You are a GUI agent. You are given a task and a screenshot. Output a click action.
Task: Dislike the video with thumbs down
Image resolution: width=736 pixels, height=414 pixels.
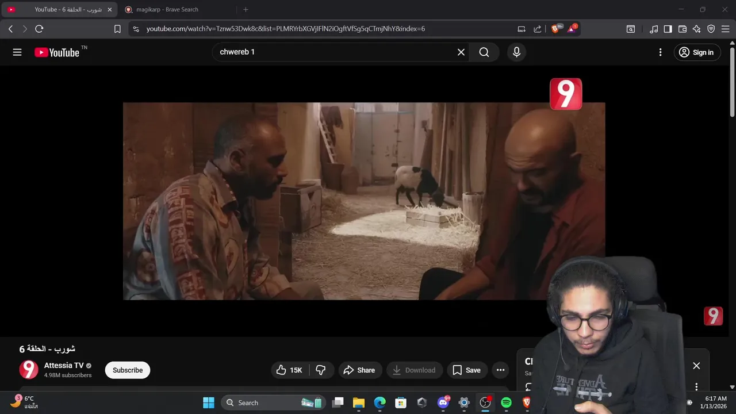pos(321,370)
